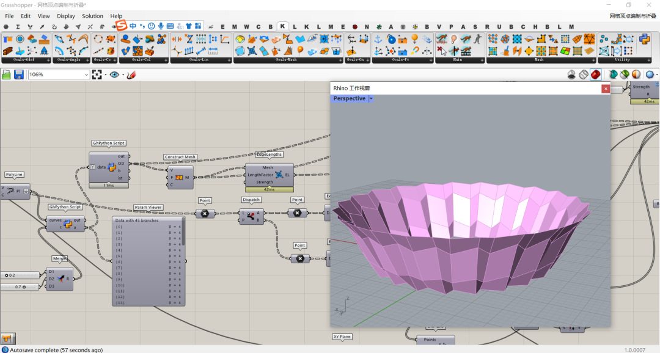Click the Zoom Extents icon
660x353 pixels.
(x=97, y=75)
